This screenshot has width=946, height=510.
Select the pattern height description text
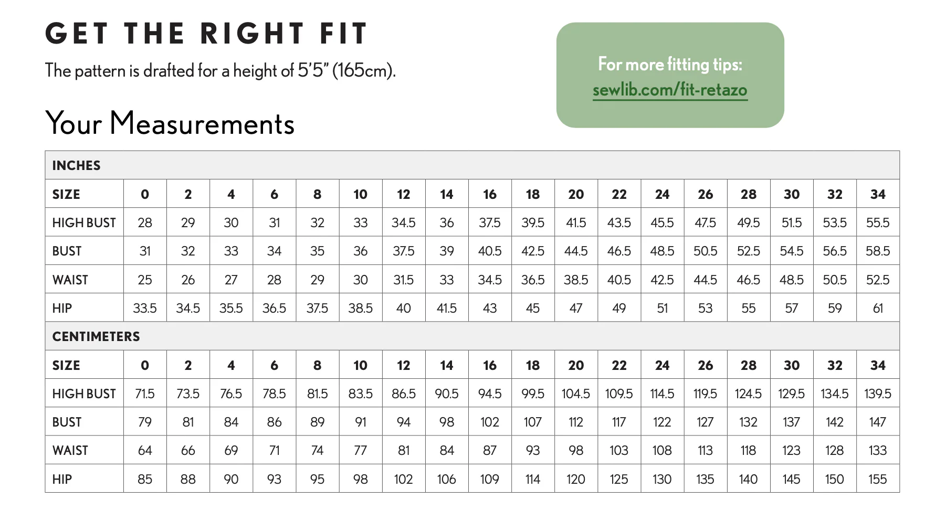tap(220, 70)
